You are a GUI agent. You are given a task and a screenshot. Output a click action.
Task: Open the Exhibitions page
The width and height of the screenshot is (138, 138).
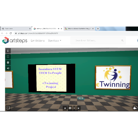coord(38,41)
